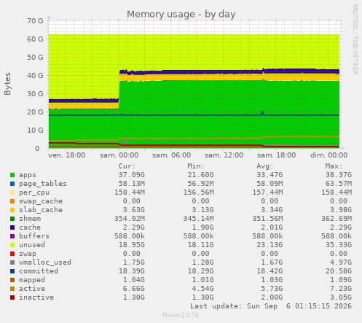Viewport: 362px width, 323px height.
Task: Select the 'apps' legend label
Action: click(x=28, y=175)
